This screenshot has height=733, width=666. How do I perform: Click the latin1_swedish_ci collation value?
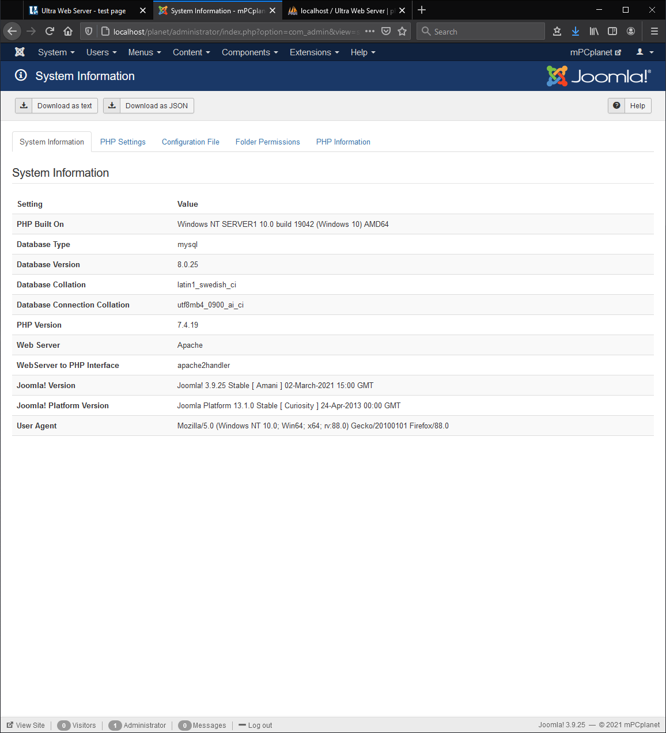[207, 284]
